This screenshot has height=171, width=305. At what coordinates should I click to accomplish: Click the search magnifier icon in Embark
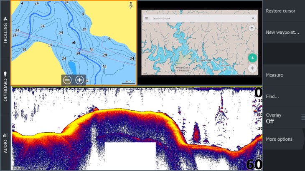point(253,18)
